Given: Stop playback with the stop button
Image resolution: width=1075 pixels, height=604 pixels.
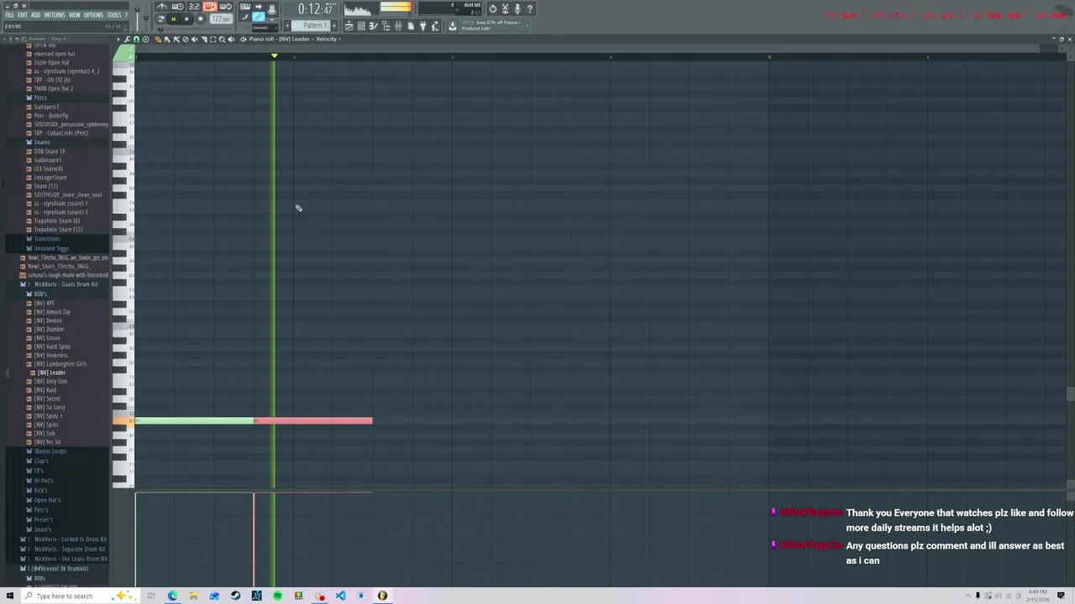Looking at the screenshot, I should click(x=186, y=19).
